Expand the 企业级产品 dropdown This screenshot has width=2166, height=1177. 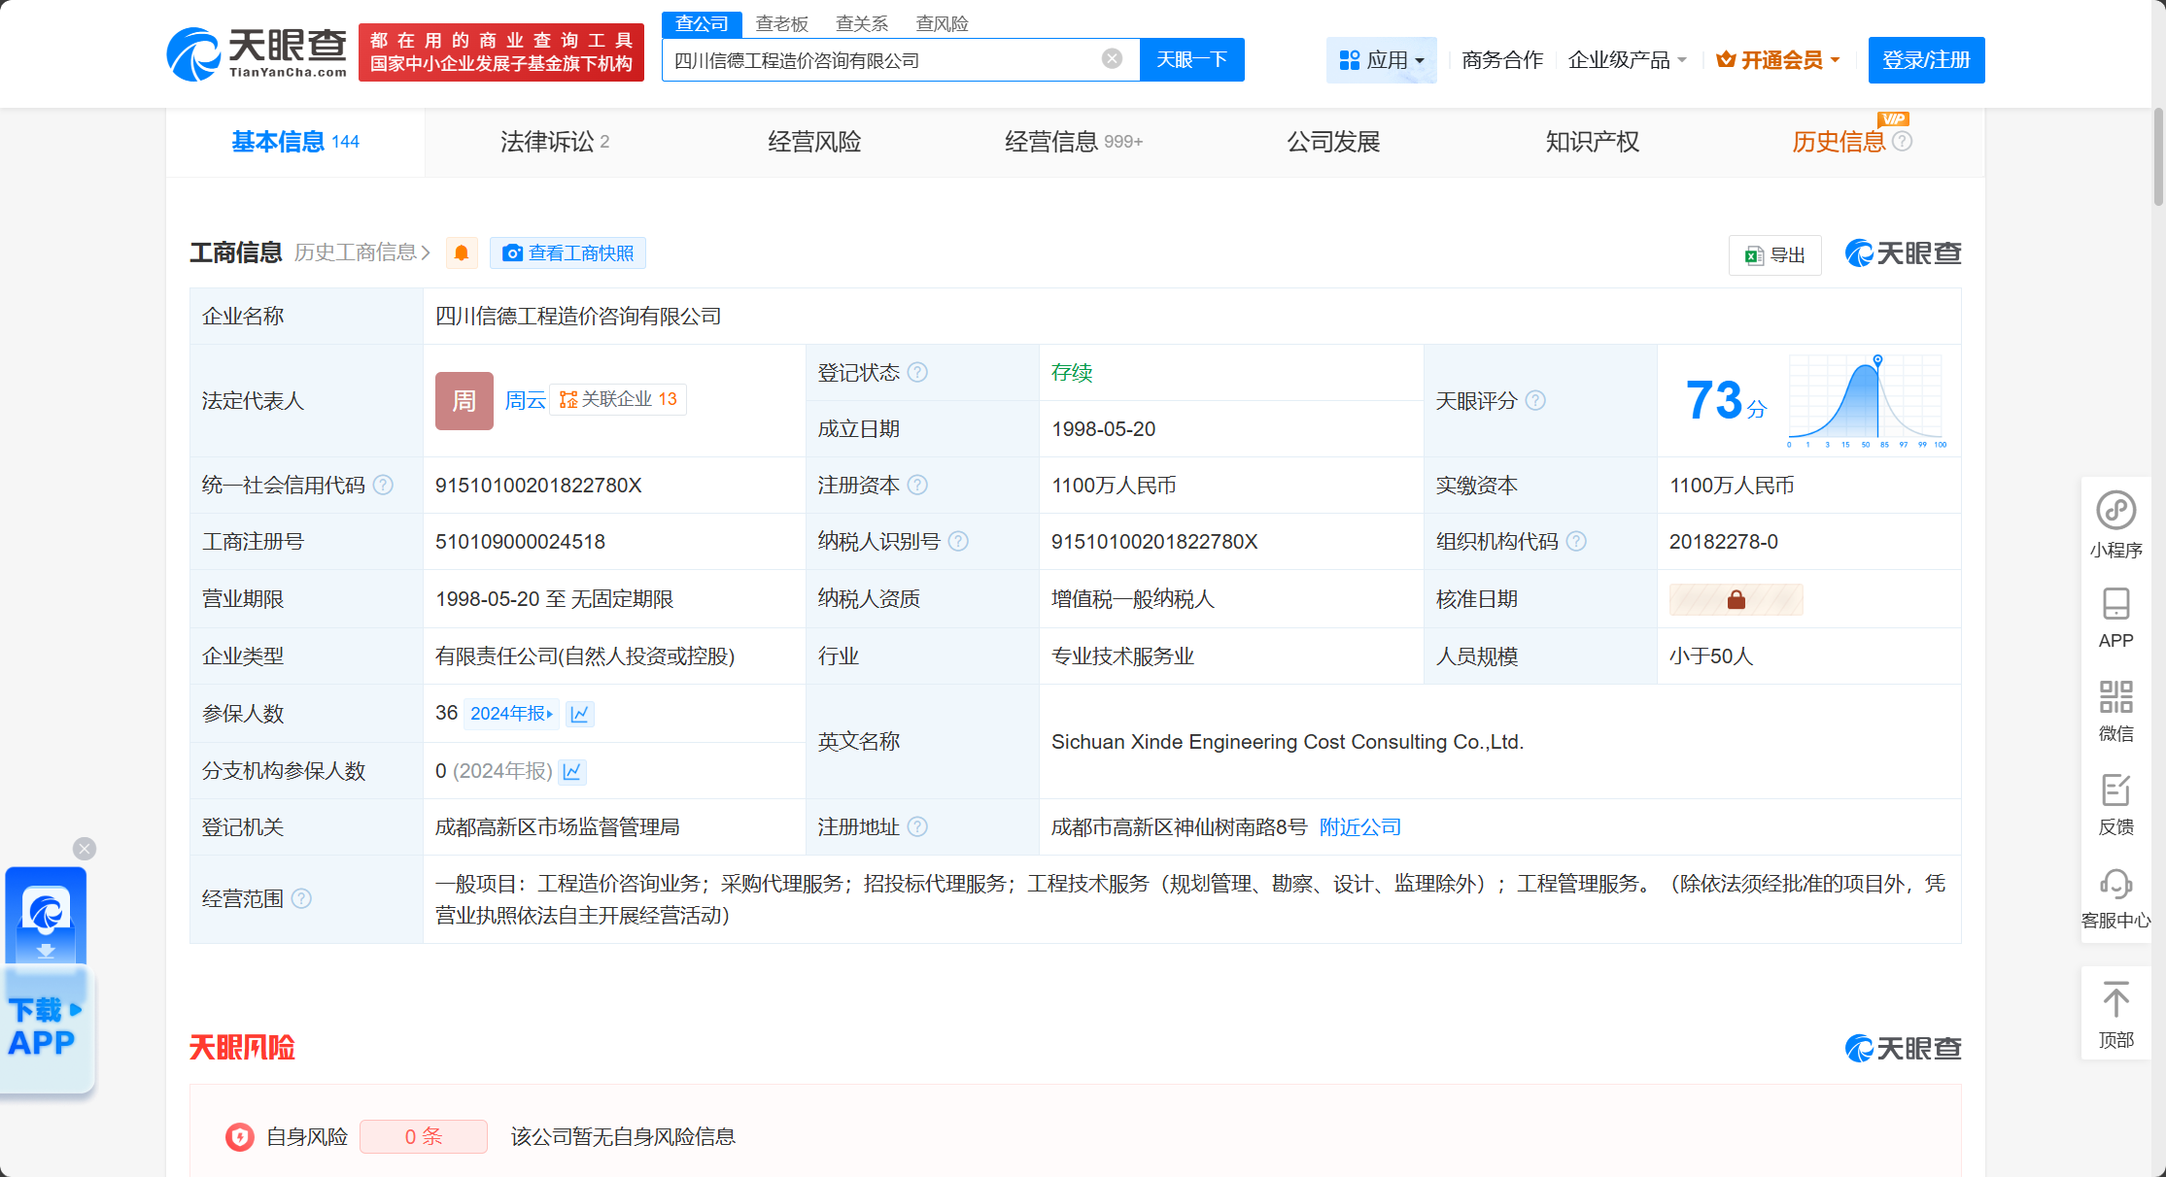(x=1627, y=60)
